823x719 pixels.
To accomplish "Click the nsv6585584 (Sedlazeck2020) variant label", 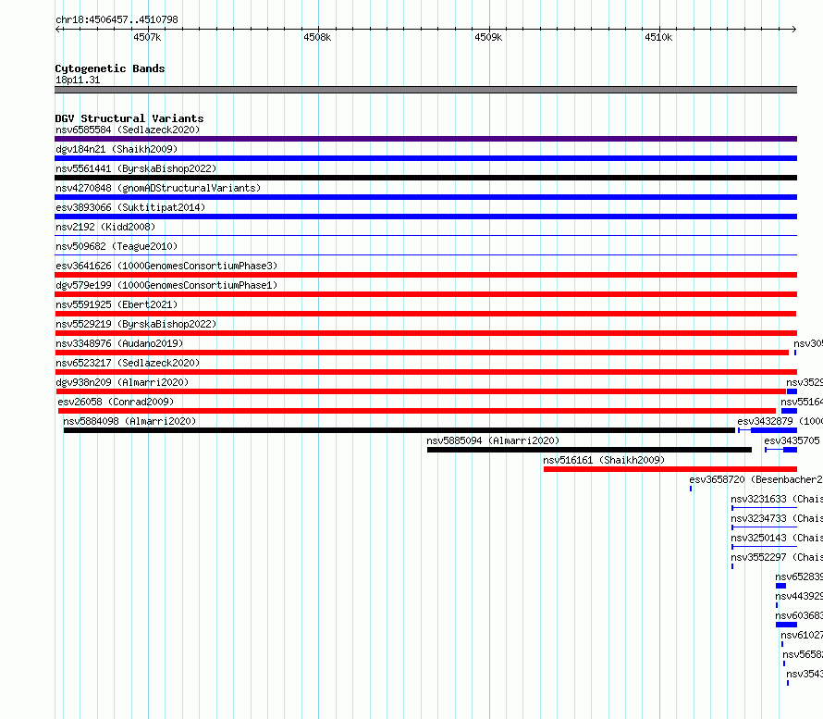I will point(128,130).
